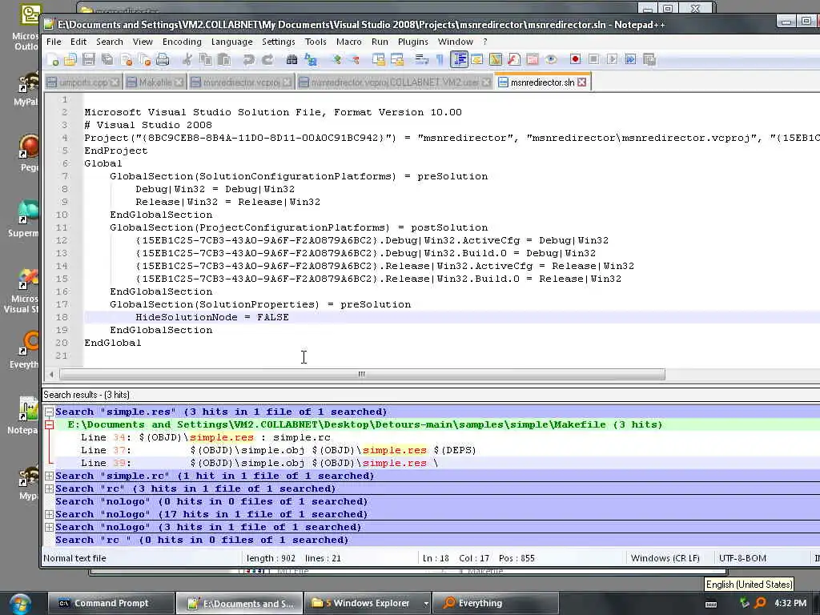Click the Windows Start button
Screen dimensions: 820x615
[x=19, y=604]
